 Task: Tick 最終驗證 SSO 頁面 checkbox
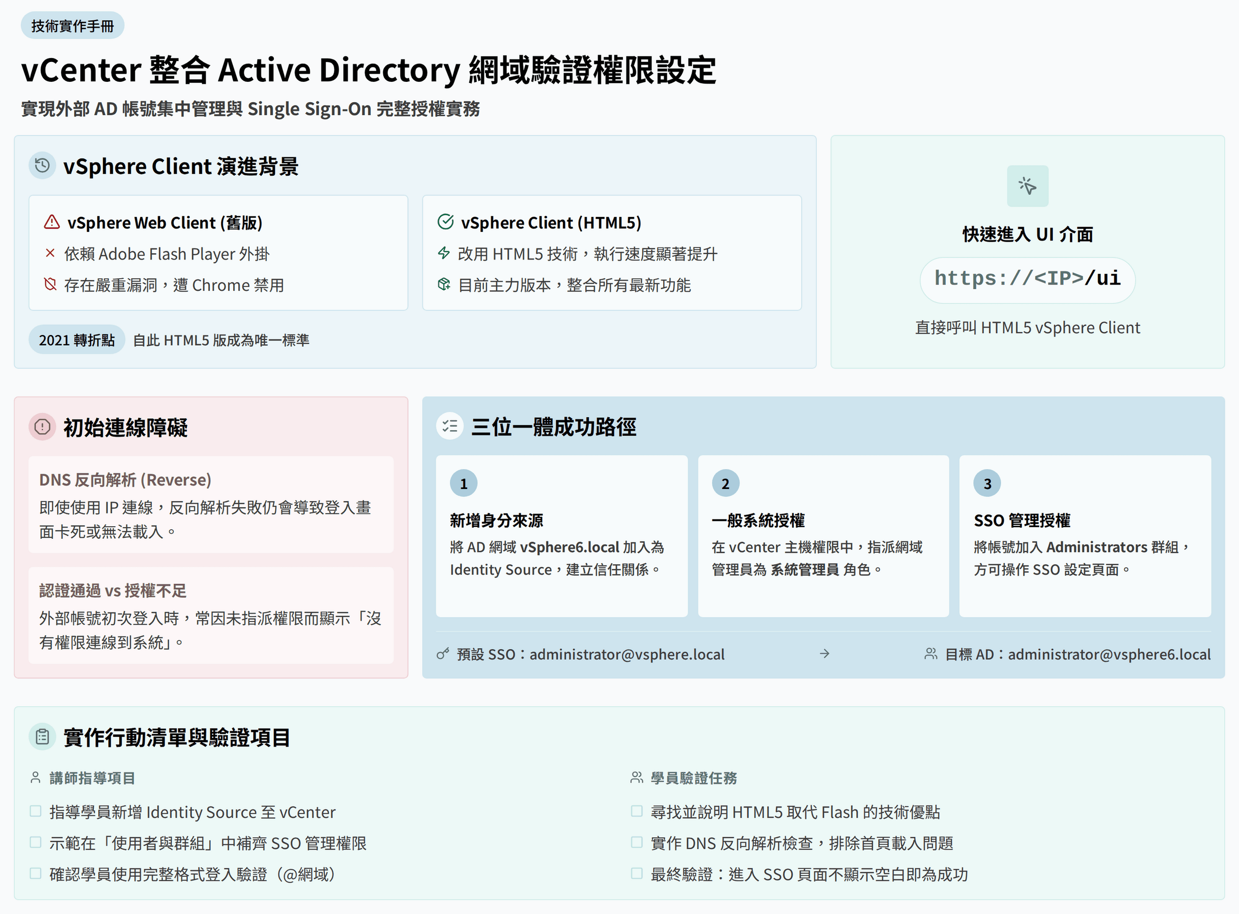[x=636, y=873]
